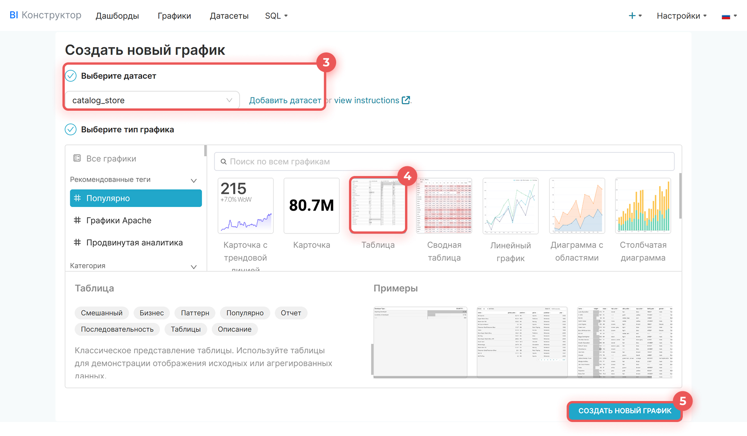Open the SQL menu dropdown
The image size is (747, 436).
pos(276,16)
